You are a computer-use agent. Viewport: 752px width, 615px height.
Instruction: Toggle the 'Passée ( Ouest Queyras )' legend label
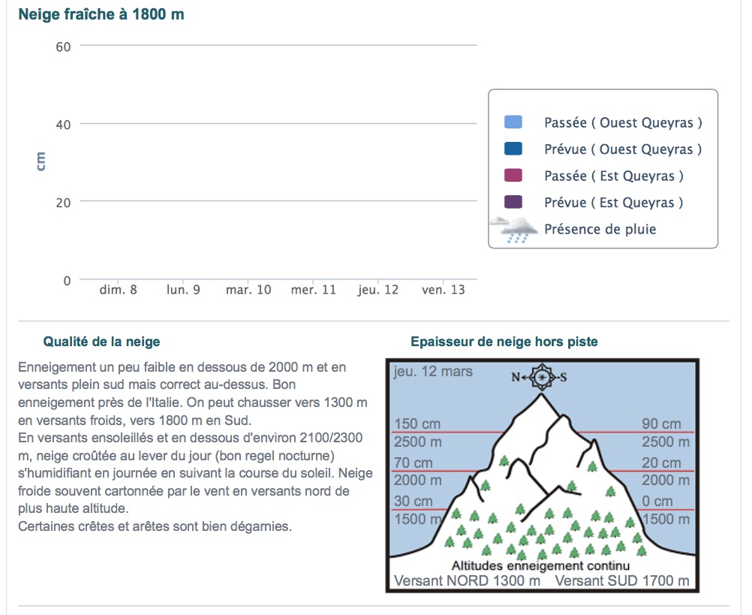(623, 123)
